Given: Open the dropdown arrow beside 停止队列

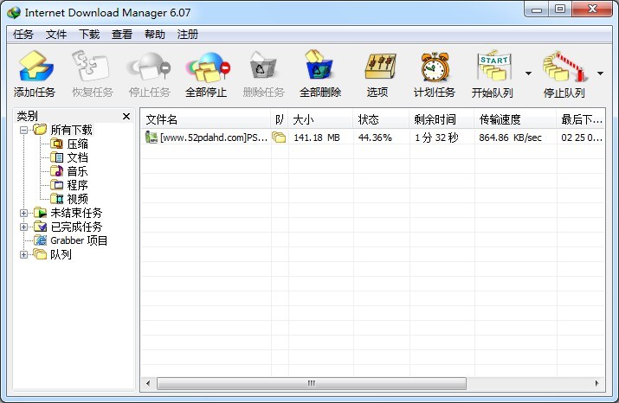Looking at the screenshot, I should [601, 74].
